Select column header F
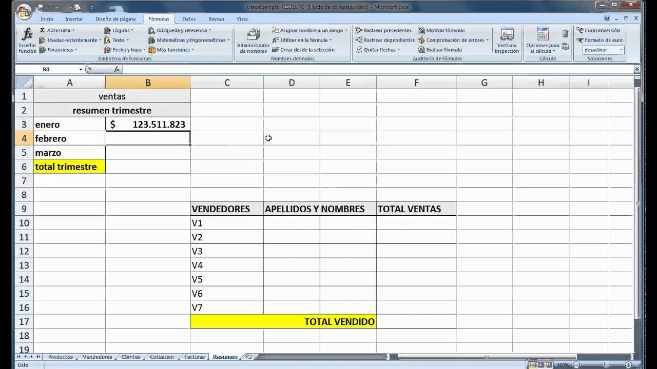Screen dimensions: 657x369 point(416,83)
